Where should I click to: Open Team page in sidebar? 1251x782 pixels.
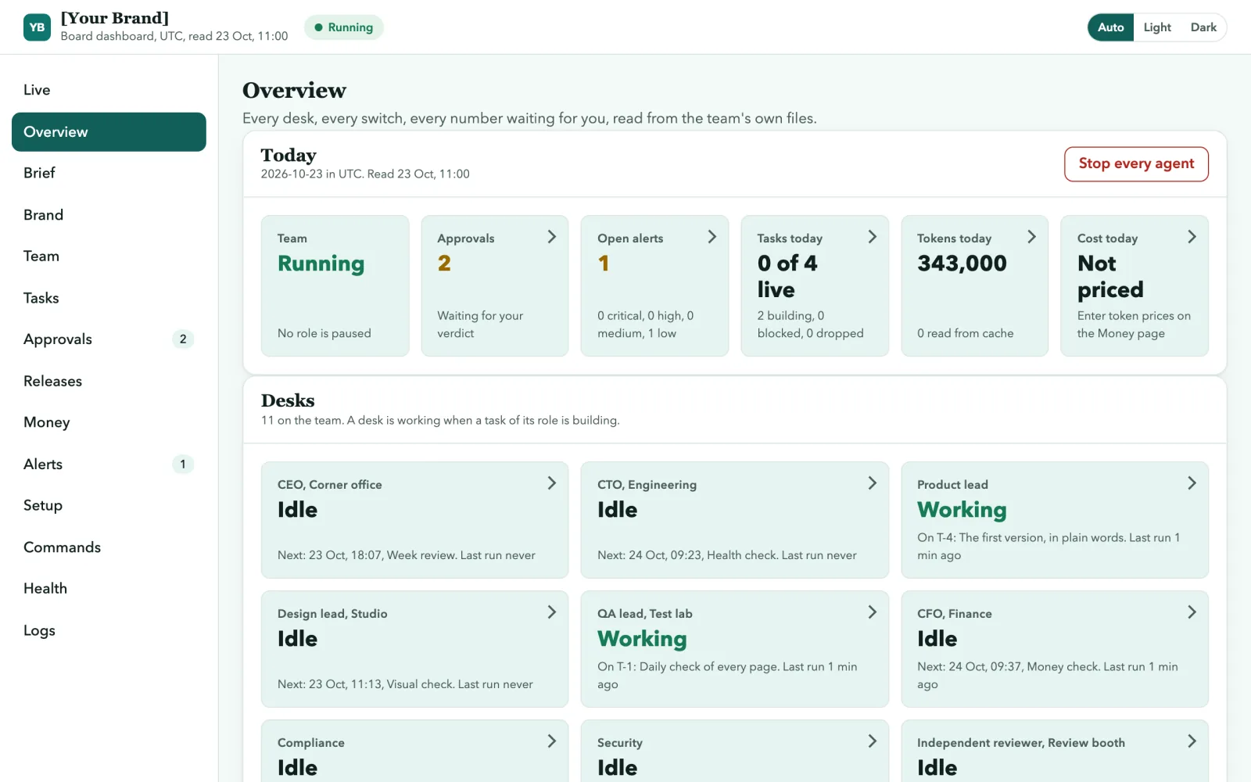coord(109,256)
